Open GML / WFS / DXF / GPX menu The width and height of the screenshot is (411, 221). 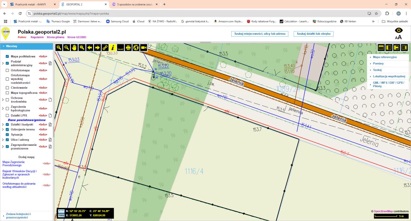[x=388, y=84]
